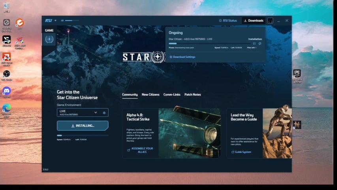Select the Epic Games Launcher desktop shortcut
The height and width of the screenshot is (190, 337).
click(297, 76)
